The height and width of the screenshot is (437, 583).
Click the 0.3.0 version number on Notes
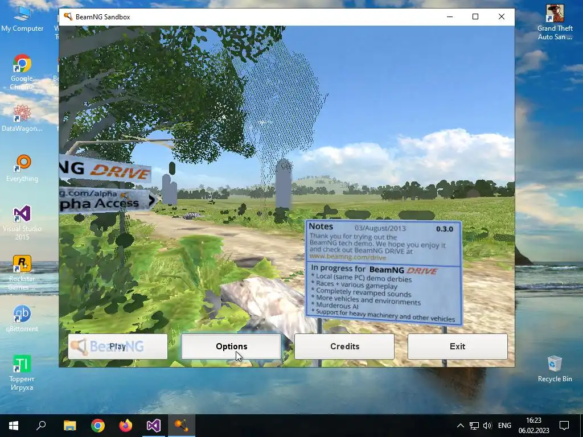point(444,229)
